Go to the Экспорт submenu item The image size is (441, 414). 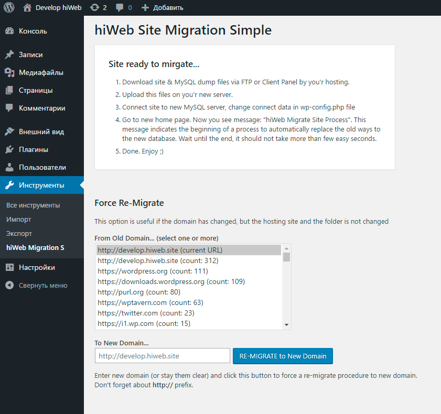click(x=19, y=233)
